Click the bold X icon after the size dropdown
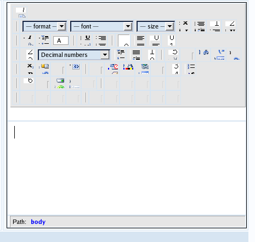This screenshot has height=242, width=255. [185, 23]
